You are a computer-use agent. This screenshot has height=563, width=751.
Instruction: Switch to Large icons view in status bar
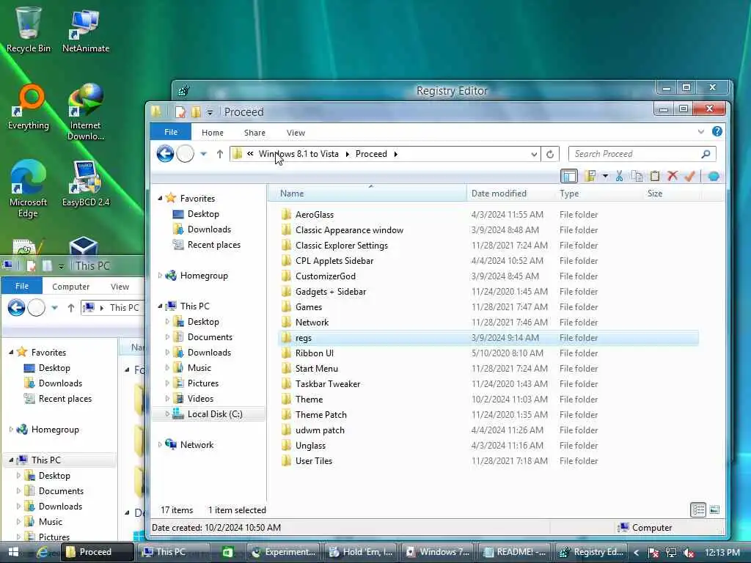point(714,510)
